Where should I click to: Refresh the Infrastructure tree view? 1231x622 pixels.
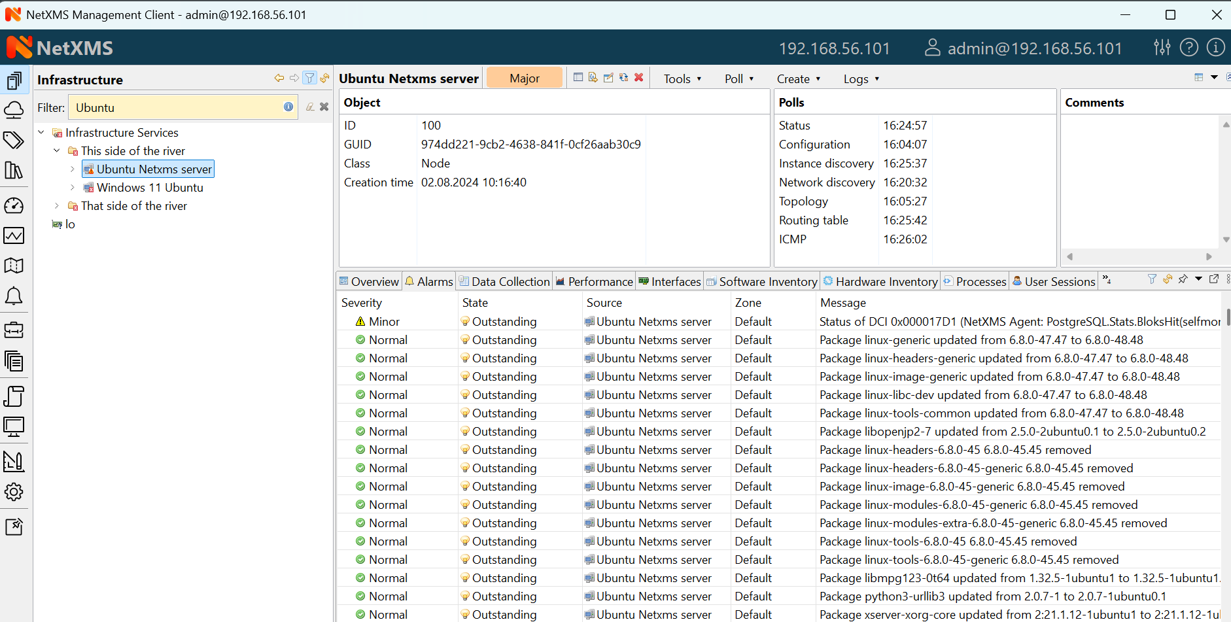[x=325, y=78]
